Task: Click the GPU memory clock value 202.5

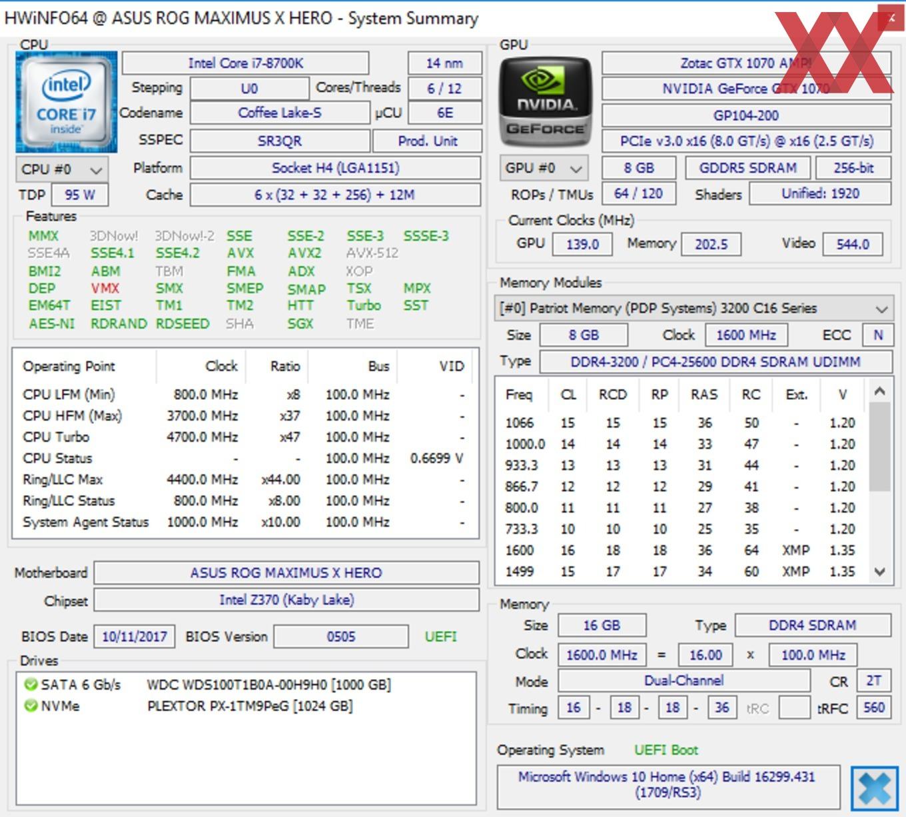Action: [711, 245]
